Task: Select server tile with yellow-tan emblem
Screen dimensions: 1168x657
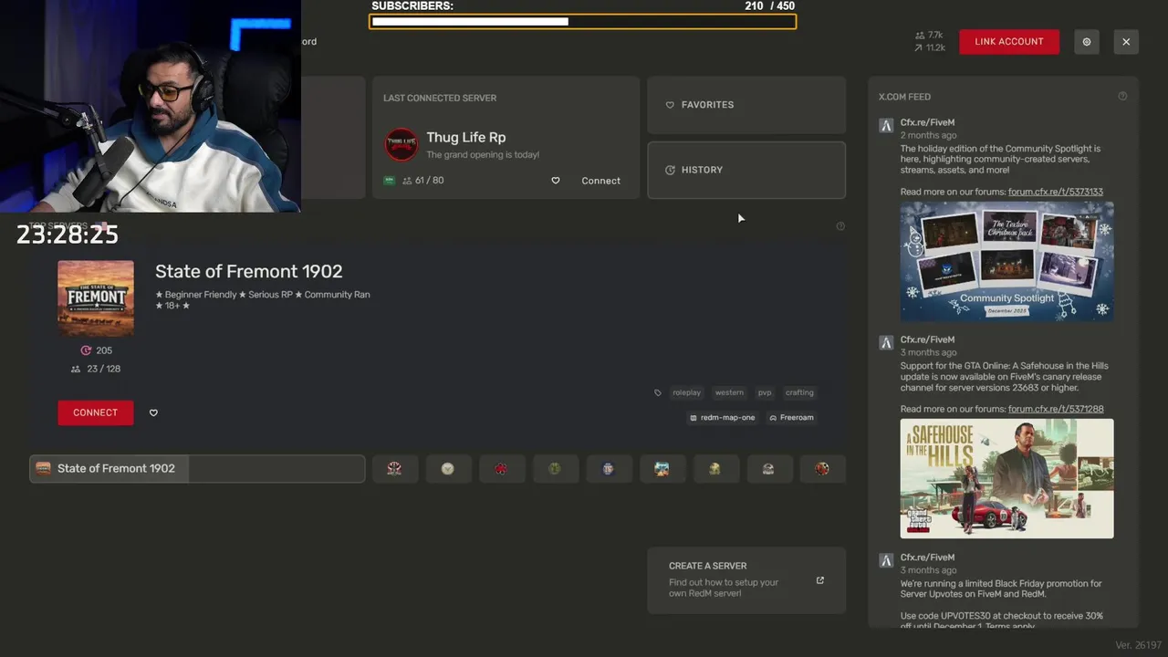Action: [715, 468]
